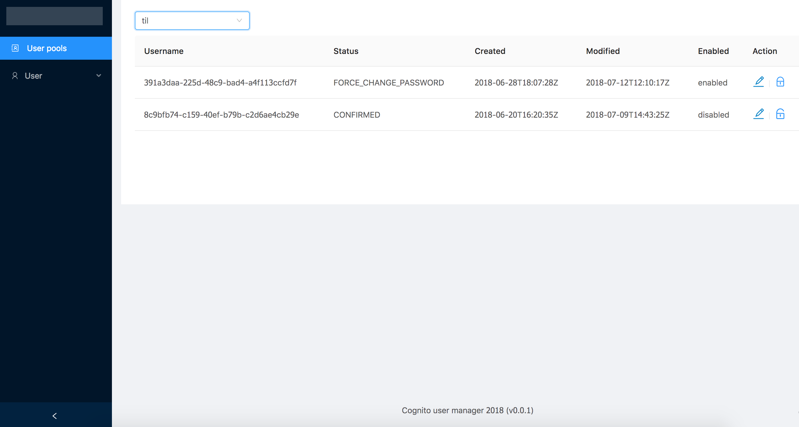Click the Created column header
Viewport: 799px width, 427px height.
[490, 51]
